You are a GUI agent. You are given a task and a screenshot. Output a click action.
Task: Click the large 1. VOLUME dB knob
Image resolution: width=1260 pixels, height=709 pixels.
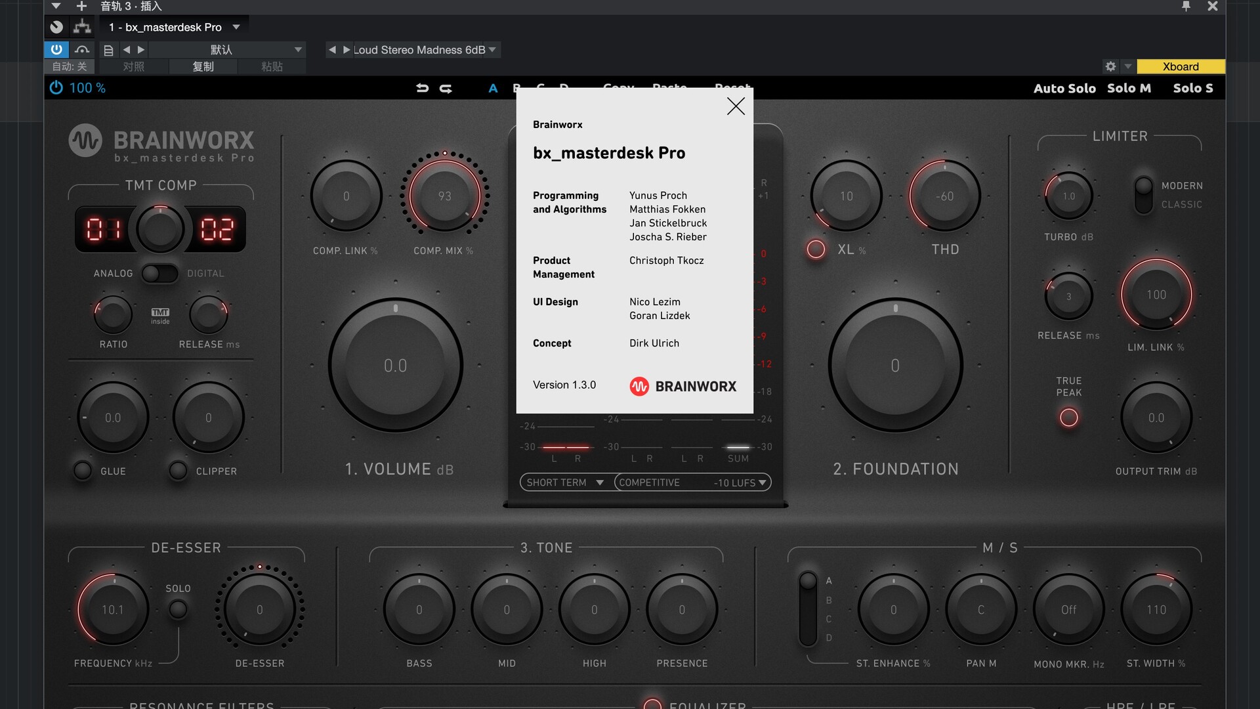click(x=396, y=365)
